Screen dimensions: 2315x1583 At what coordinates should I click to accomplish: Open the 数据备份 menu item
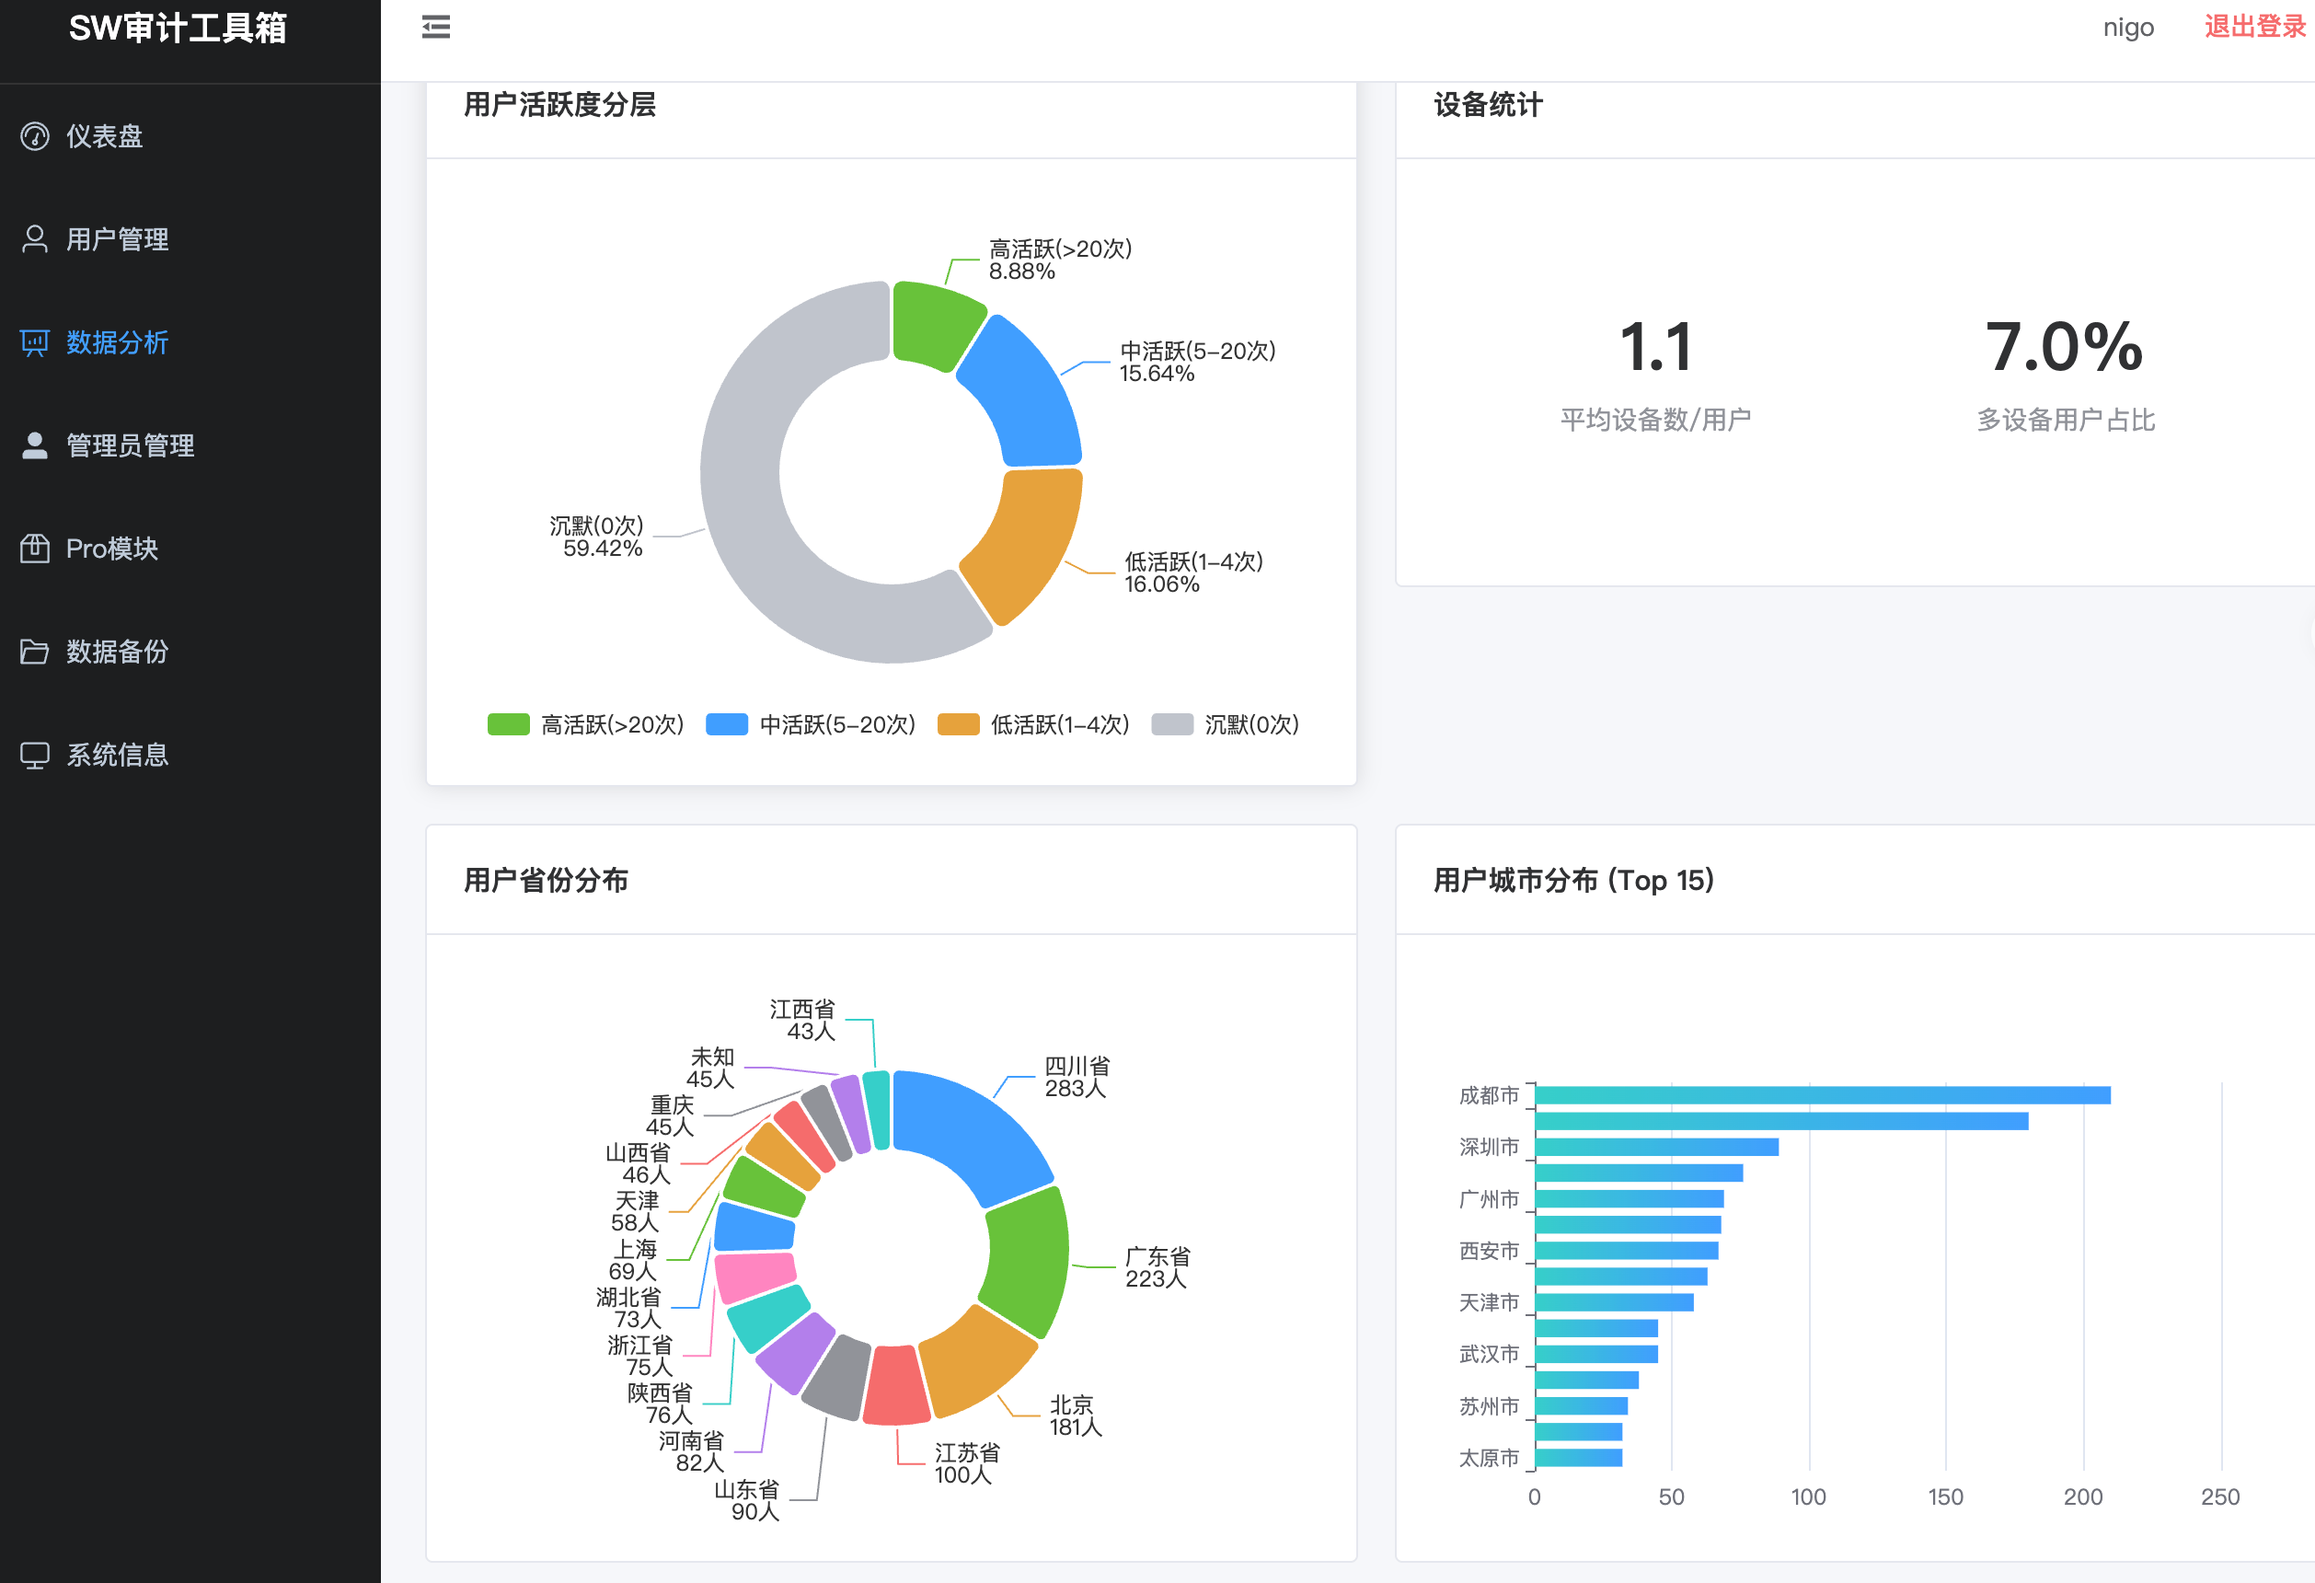tap(117, 652)
